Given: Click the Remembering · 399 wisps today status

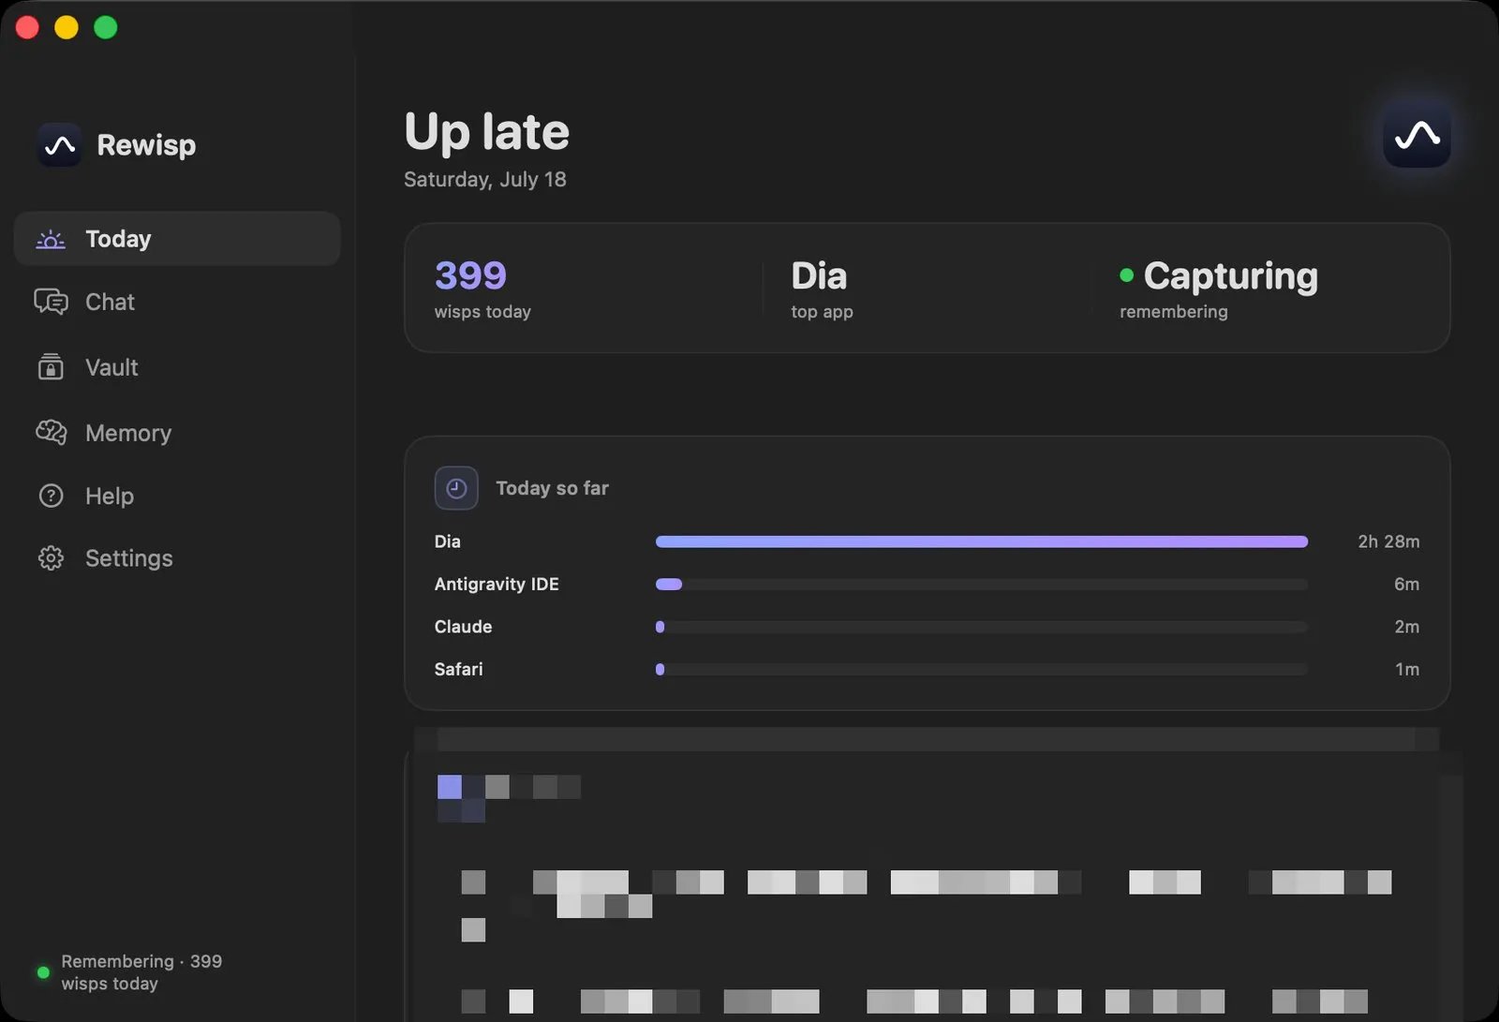Looking at the screenshot, I should tap(141, 972).
